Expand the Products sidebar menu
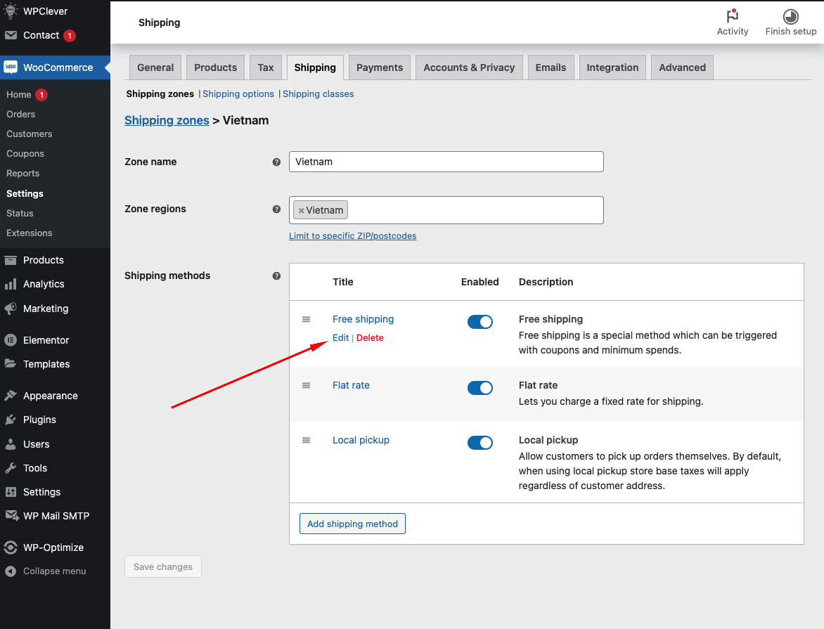Viewport: 824px width, 629px height. [43, 260]
